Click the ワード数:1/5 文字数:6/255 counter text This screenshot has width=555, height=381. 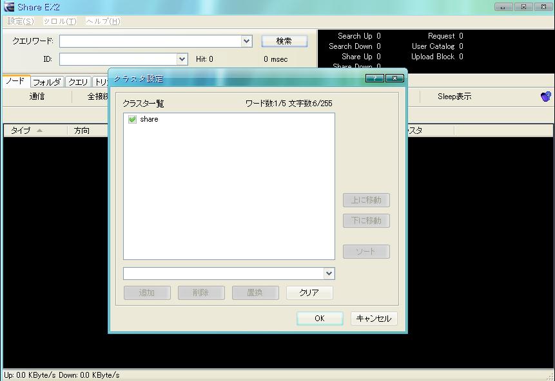point(289,103)
